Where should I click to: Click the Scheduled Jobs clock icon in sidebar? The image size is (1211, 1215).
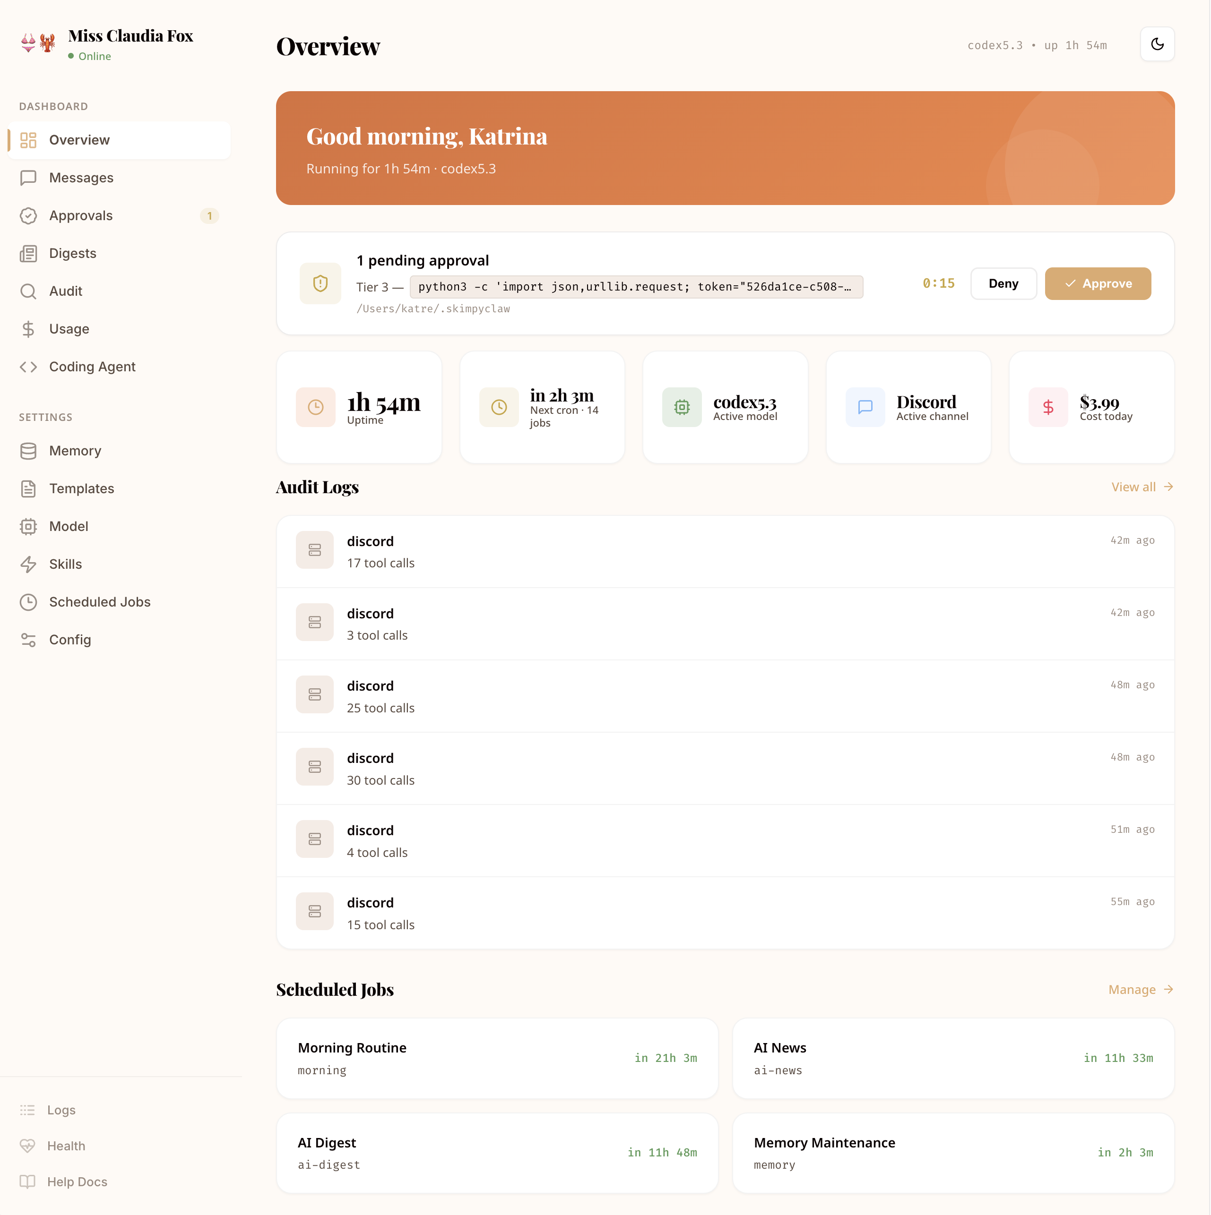pyautogui.click(x=29, y=602)
